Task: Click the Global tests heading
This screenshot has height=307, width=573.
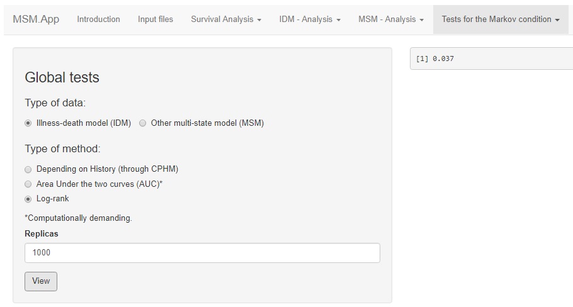Action: coord(62,78)
